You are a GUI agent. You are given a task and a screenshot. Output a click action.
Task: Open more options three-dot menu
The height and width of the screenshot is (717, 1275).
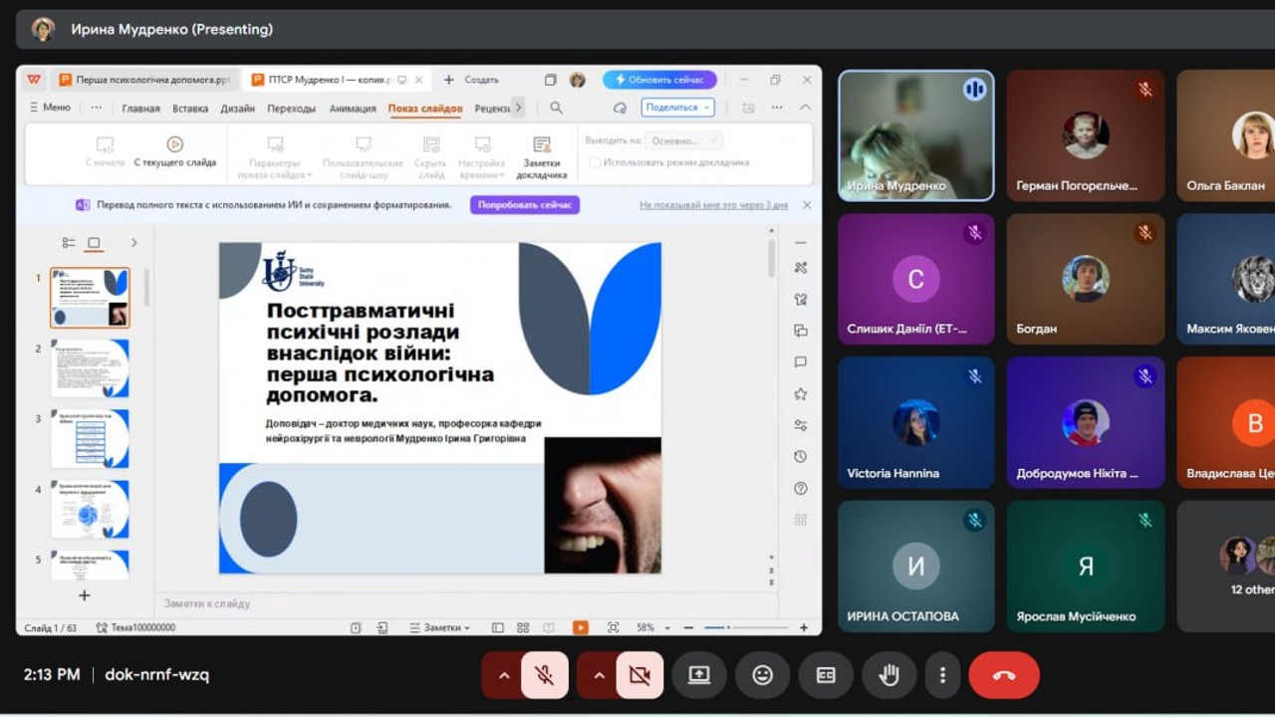(942, 675)
